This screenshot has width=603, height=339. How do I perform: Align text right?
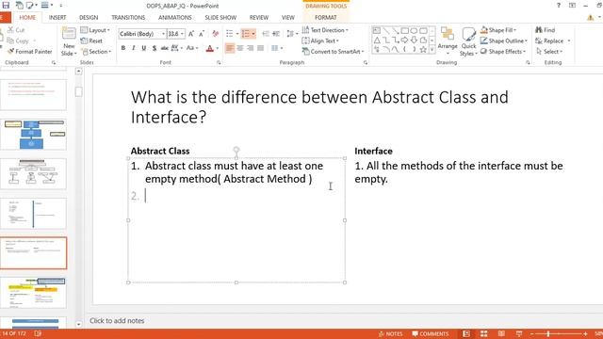point(251,48)
